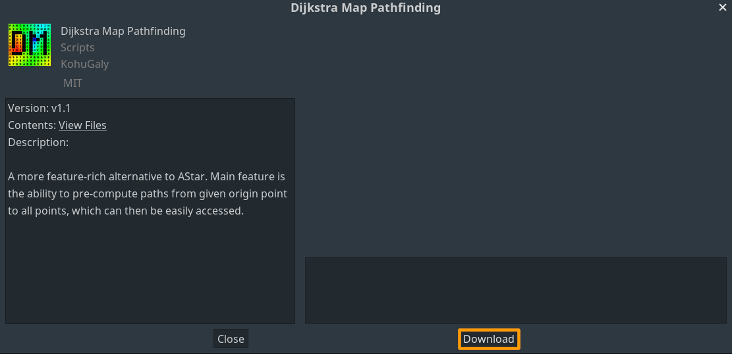Select the Scripts category link

78,47
